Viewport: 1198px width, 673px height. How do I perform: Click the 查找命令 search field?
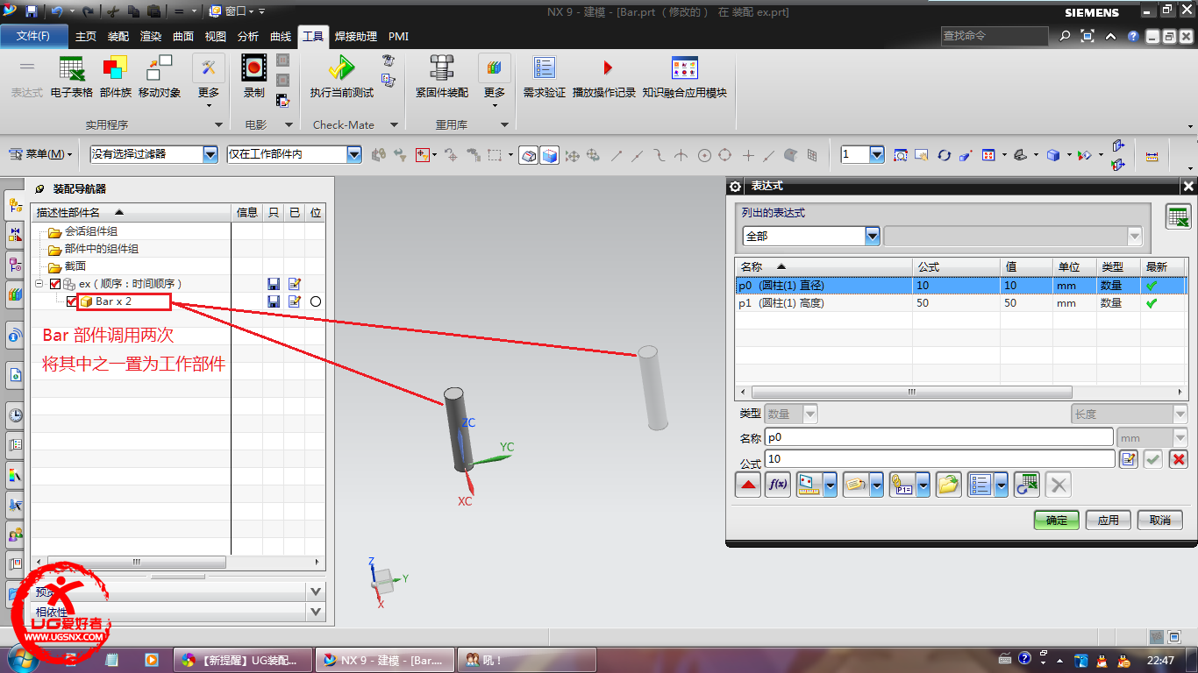pos(995,36)
